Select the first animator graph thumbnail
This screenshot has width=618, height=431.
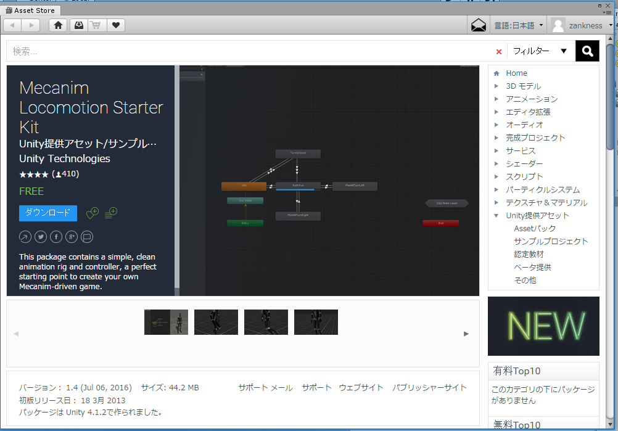[x=166, y=322]
